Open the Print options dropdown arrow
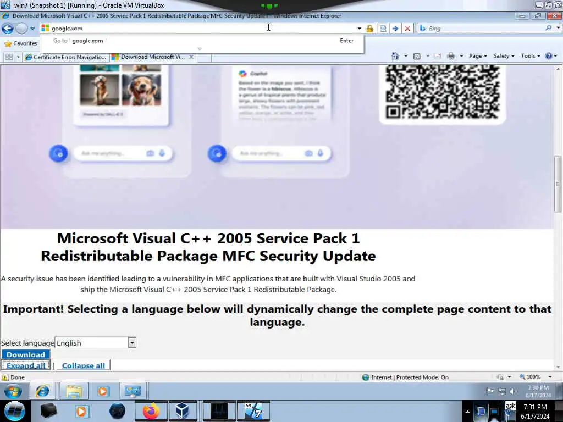Screen dimensions: 563x422 pos(461,56)
